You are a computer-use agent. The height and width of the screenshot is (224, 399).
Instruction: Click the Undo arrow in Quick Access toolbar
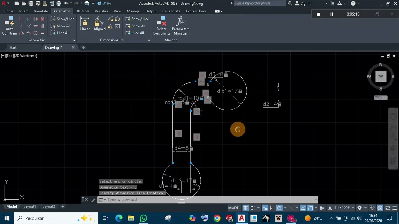click(x=66, y=3)
